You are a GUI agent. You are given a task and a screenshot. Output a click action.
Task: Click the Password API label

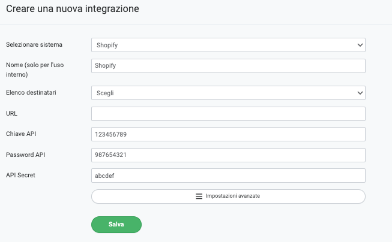[26, 155]
